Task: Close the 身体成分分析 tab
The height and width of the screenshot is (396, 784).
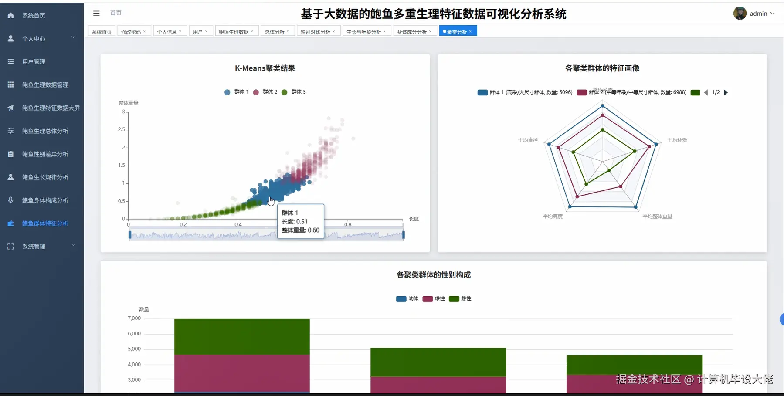Action: (x=430, y=32)
